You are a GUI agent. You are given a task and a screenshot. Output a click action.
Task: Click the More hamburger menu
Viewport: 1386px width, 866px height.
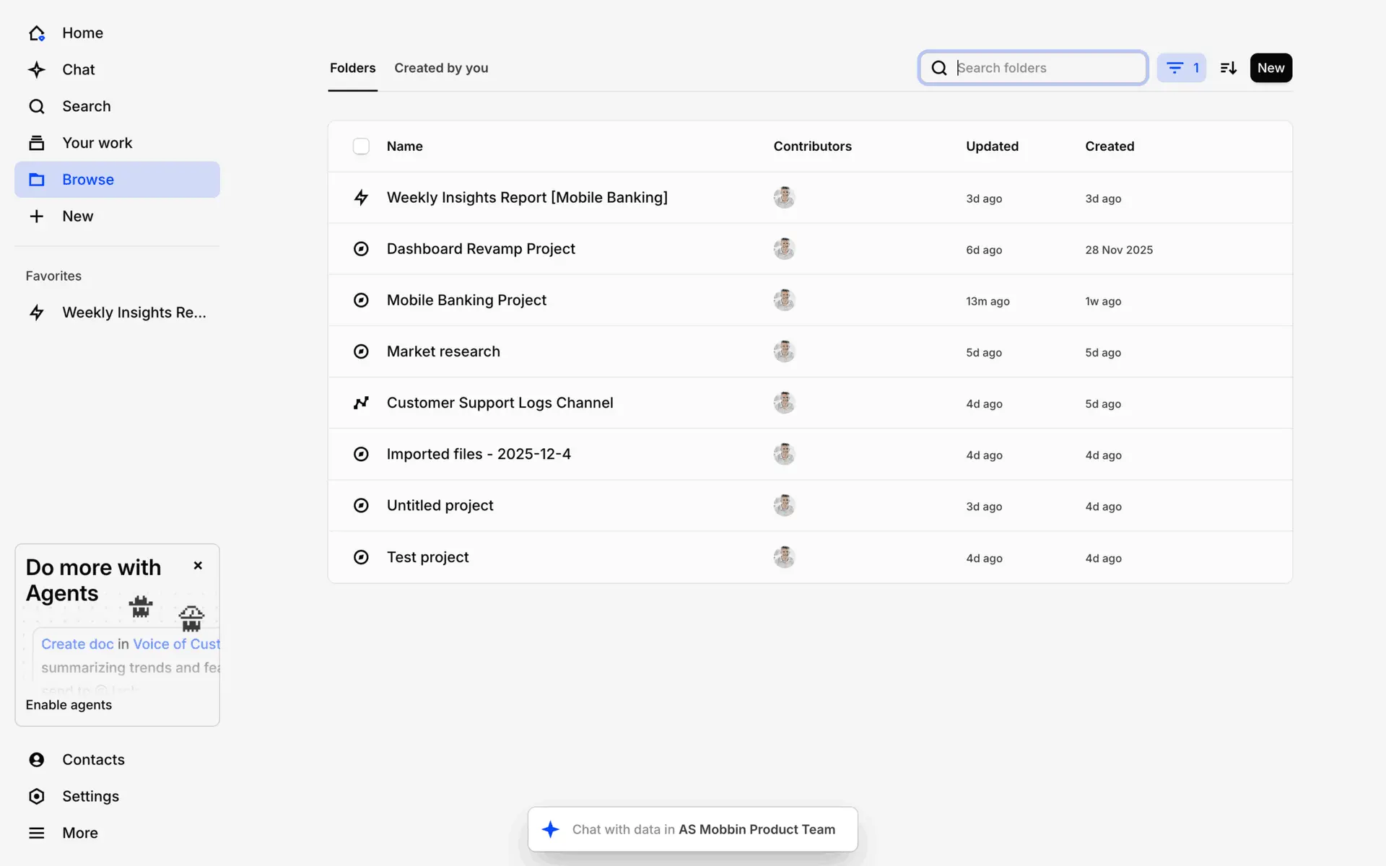click(37, 833)
